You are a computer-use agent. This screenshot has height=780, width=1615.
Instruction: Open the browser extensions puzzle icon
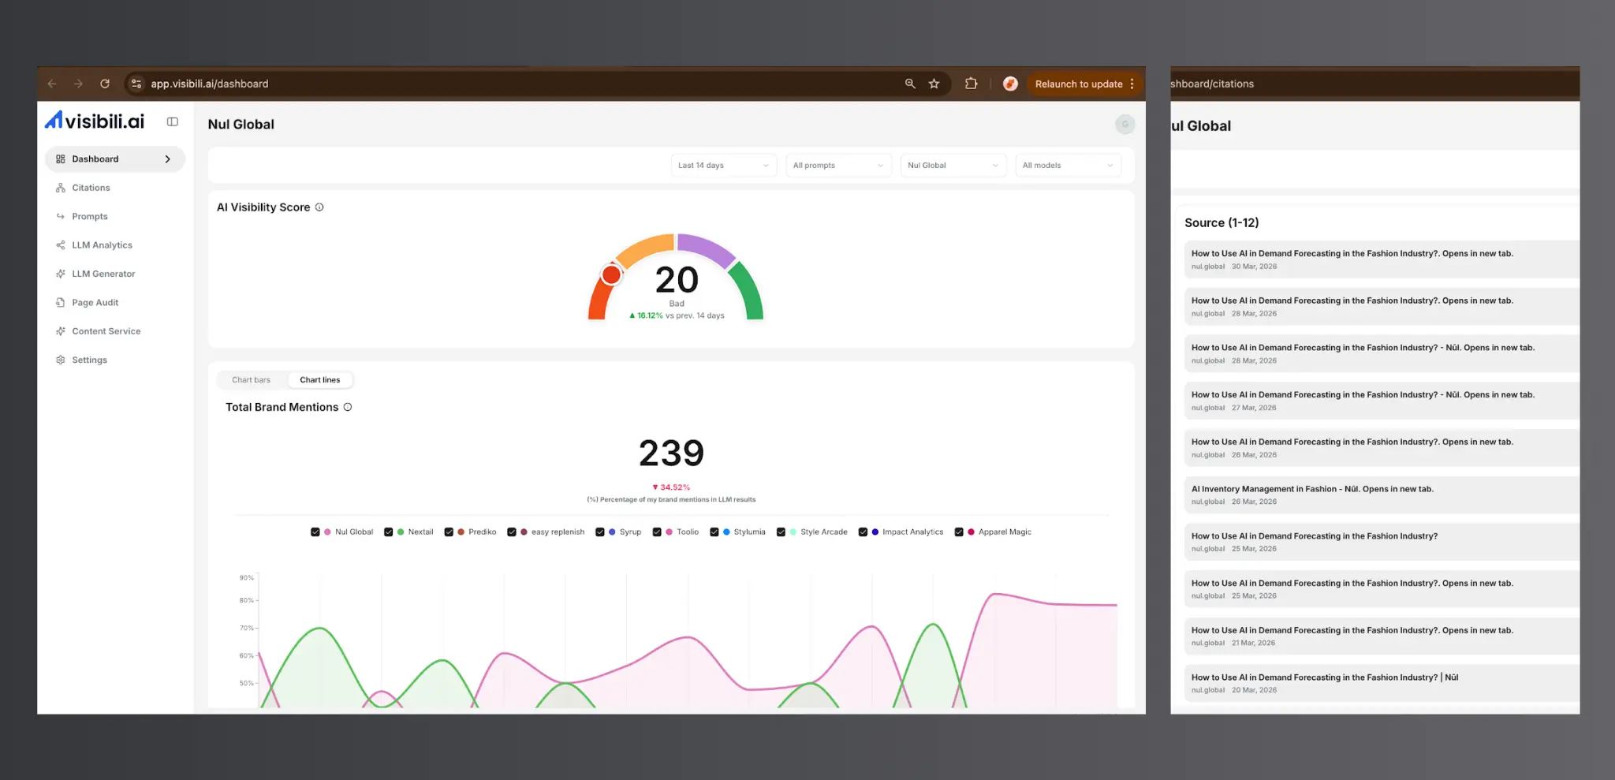point(971,84)
